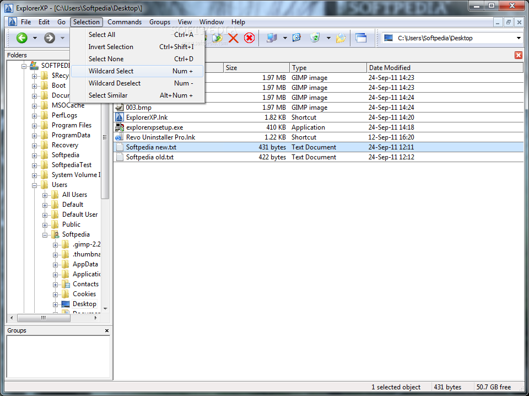The height and width of the screenshot is (396, 529).
Task: Open the Forward history dropdown arrow
Action: (62, 38)
